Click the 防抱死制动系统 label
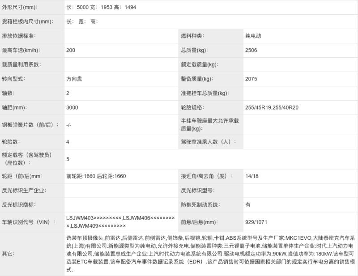 tap(200, 205)
